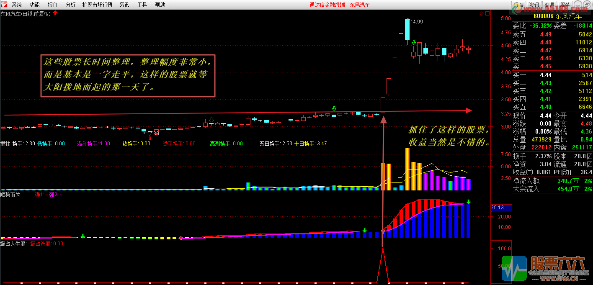Click the 换手 value 2.37%
This screenshot has height=285, width=593.
(544, 156)
